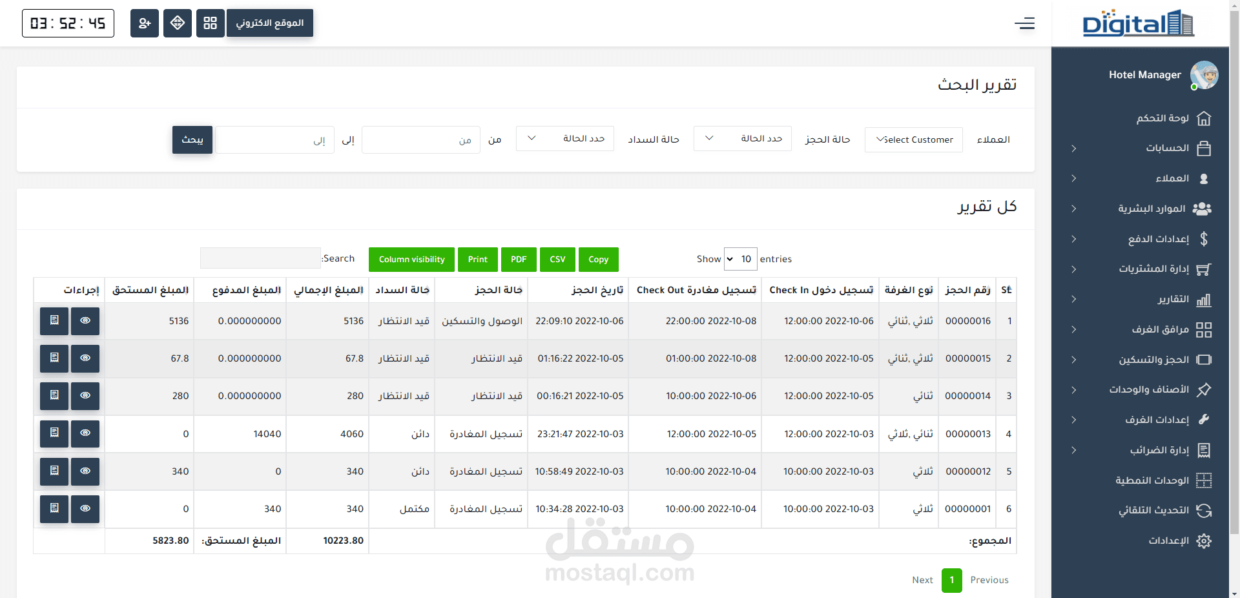Image resolution: width=1240 pixels, height=598 pixels.
Task: Open لوحة التحكم dashboard in sidebar
Action: 1173,118
